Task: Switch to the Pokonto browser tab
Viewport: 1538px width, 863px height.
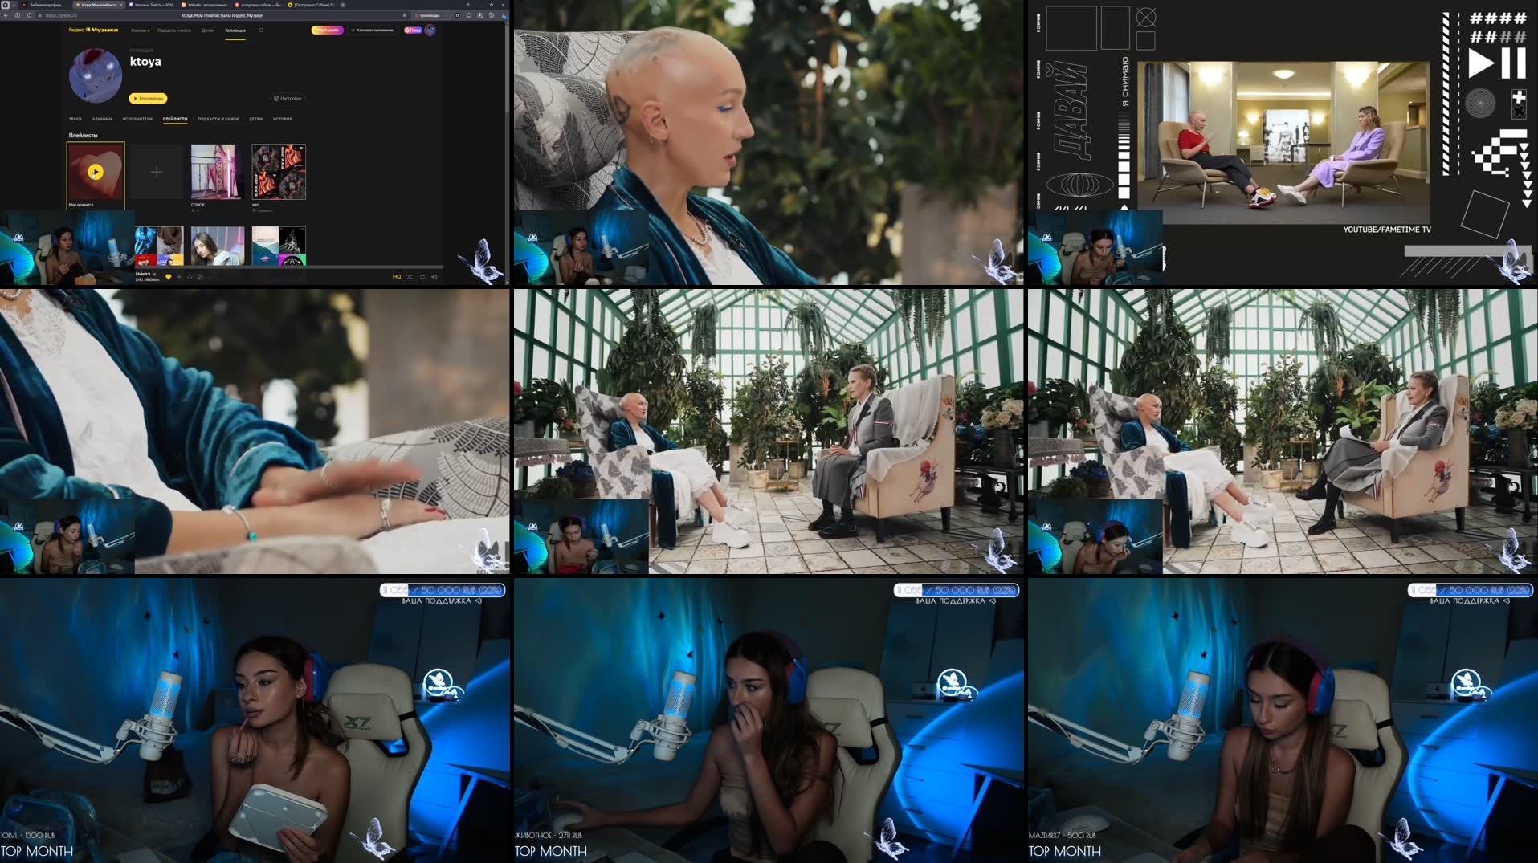Action: (x=204, y=5)
